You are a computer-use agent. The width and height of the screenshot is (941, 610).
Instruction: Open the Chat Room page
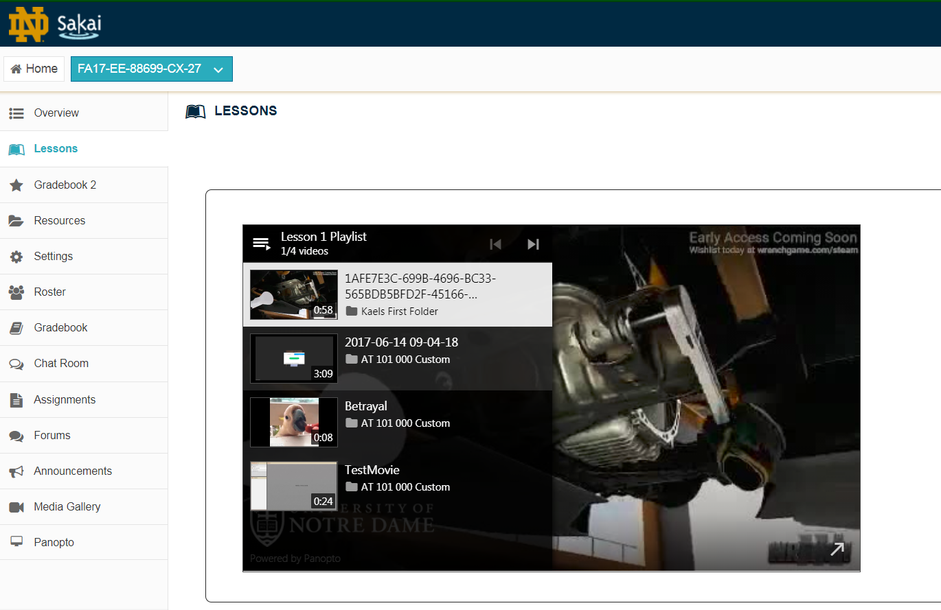(x=61, y=364)
